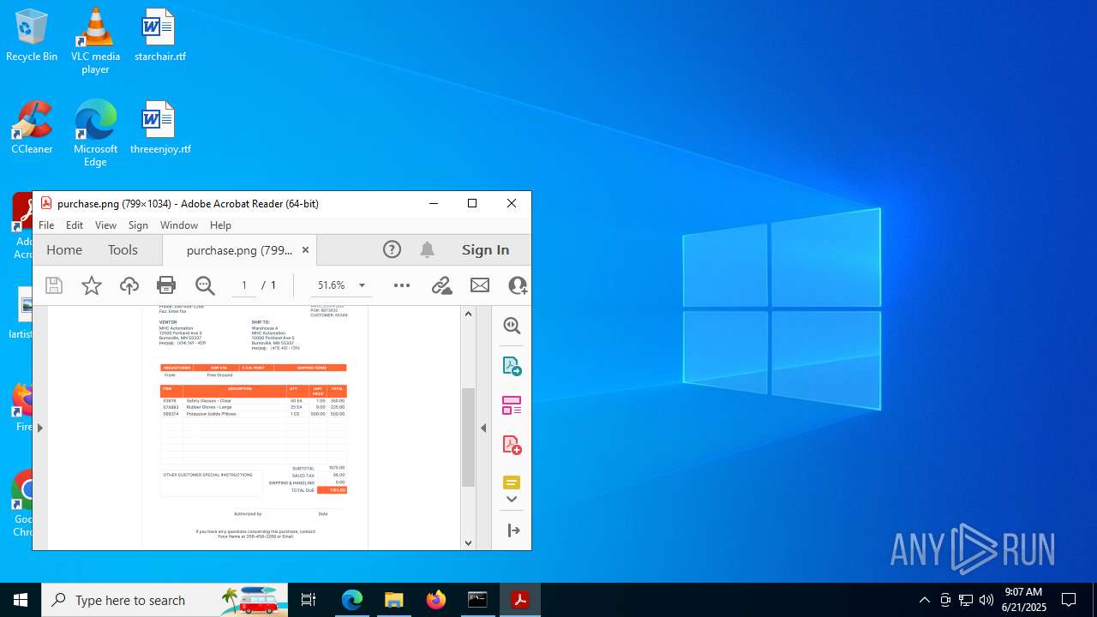The image size is (1097, 617).
Task: Click the zoom out magnifier icon
Action: coord(205,285)
